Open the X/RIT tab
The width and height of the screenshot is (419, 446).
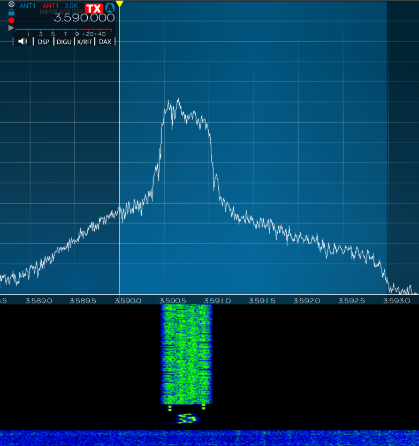85,42
